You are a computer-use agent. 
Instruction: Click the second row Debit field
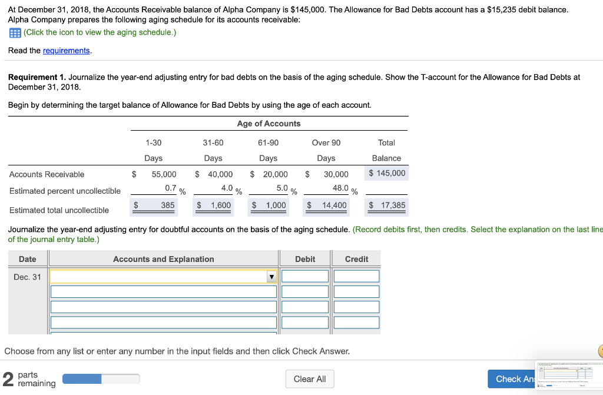305,291
